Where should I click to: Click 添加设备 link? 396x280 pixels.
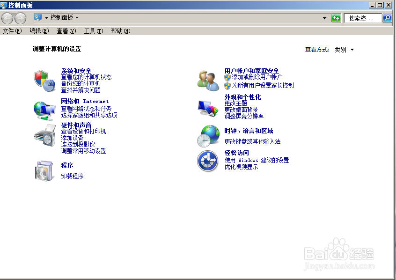[72, 138]
